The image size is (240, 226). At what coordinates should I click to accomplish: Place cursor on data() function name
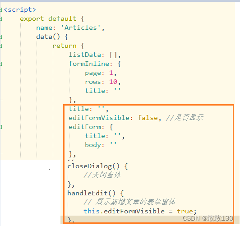[44, 37]
